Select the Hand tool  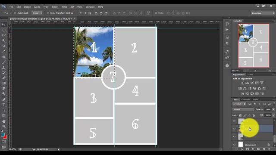pos(4,121)
